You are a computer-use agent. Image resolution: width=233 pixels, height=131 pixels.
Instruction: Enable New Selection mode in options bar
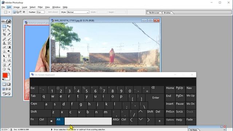point(15,12)
